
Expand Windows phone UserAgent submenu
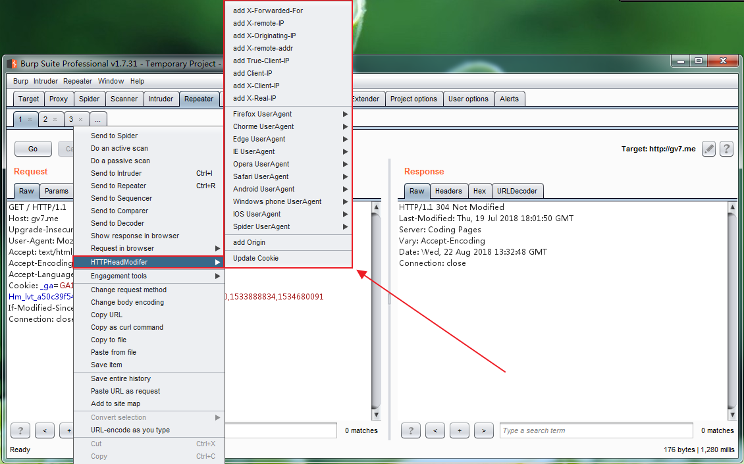(288, 201)
